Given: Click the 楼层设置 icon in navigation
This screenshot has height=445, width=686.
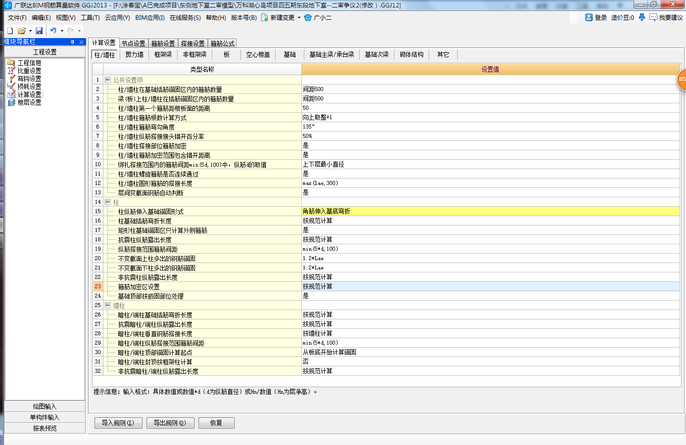Looking at the screenshot, I should (x=11, y=102).
